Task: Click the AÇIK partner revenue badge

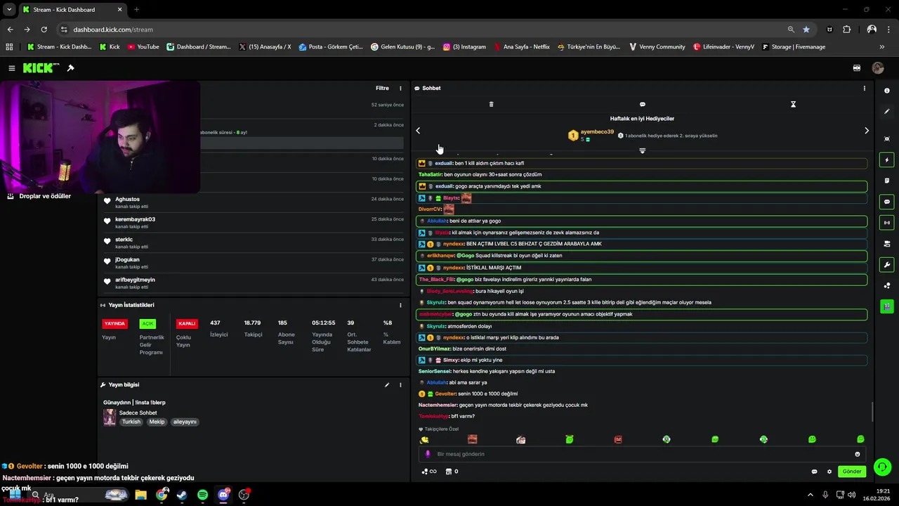Action: (x=147, y=324)
